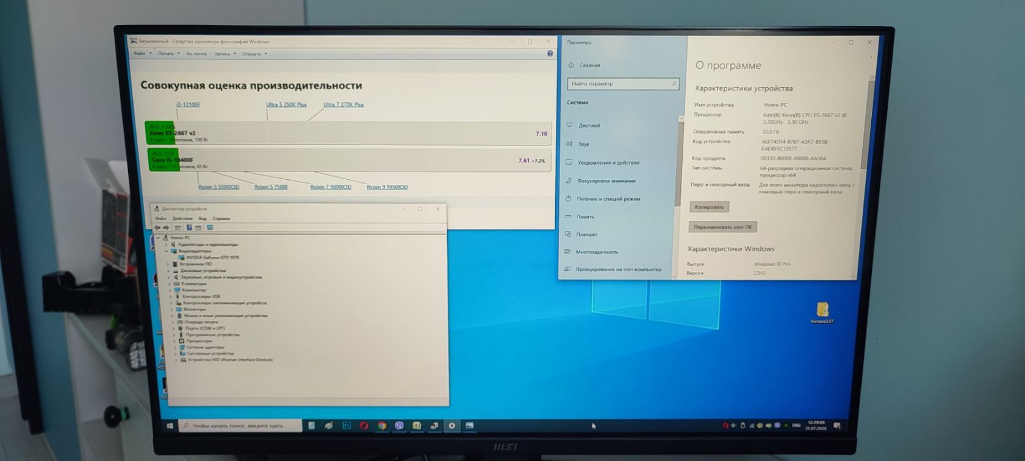Click the forward arrow in Device Manager toolbar
Screen dimensions: 1025x461
point(165,227)
